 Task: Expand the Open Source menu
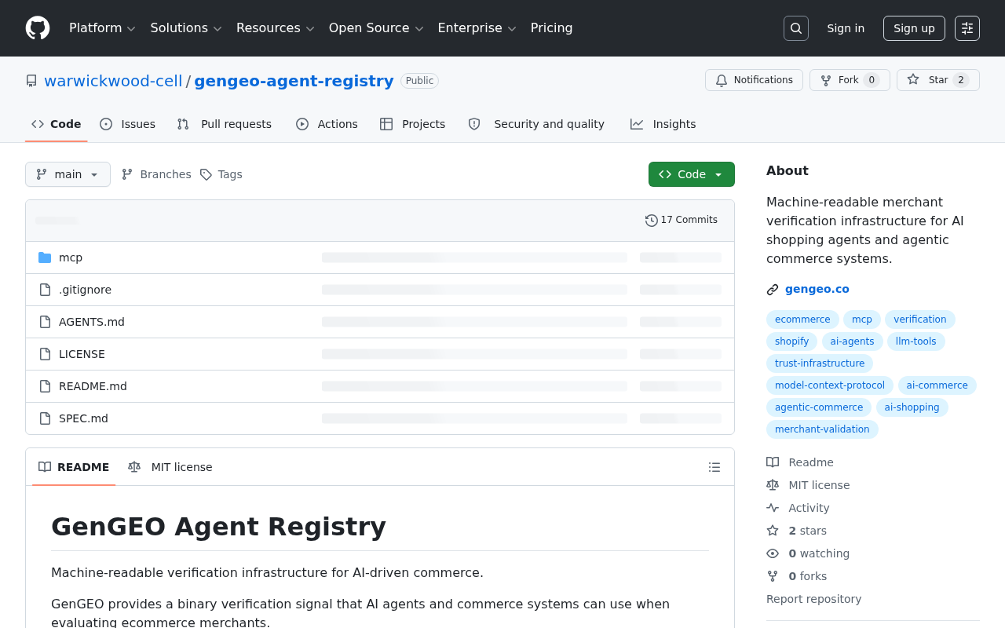pyautogui.click(x=376, y=28)
